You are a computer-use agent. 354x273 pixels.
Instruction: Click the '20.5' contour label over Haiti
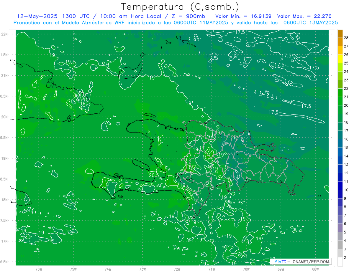point(154,175)
